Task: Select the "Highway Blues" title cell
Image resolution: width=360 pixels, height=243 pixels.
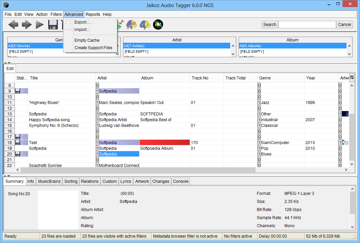Action: click(x=62, y=102)
